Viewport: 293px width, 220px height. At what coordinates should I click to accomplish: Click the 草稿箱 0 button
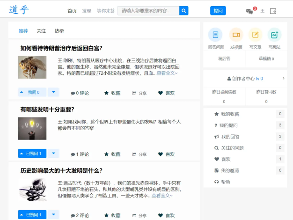coord(266,59)
